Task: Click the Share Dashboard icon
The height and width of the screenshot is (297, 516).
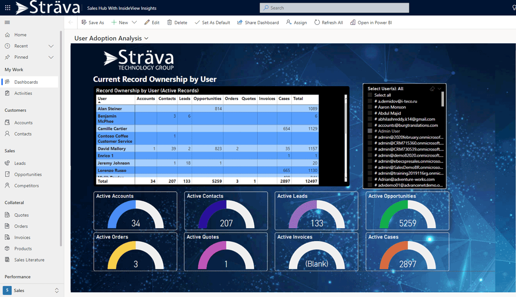Action: click(240, 22)
